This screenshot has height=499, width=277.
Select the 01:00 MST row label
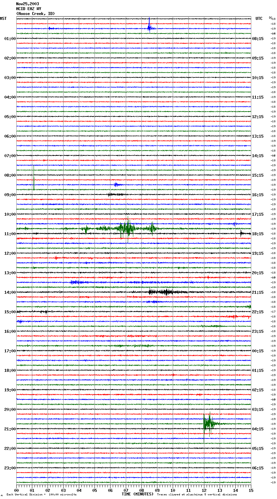[10, 39]
